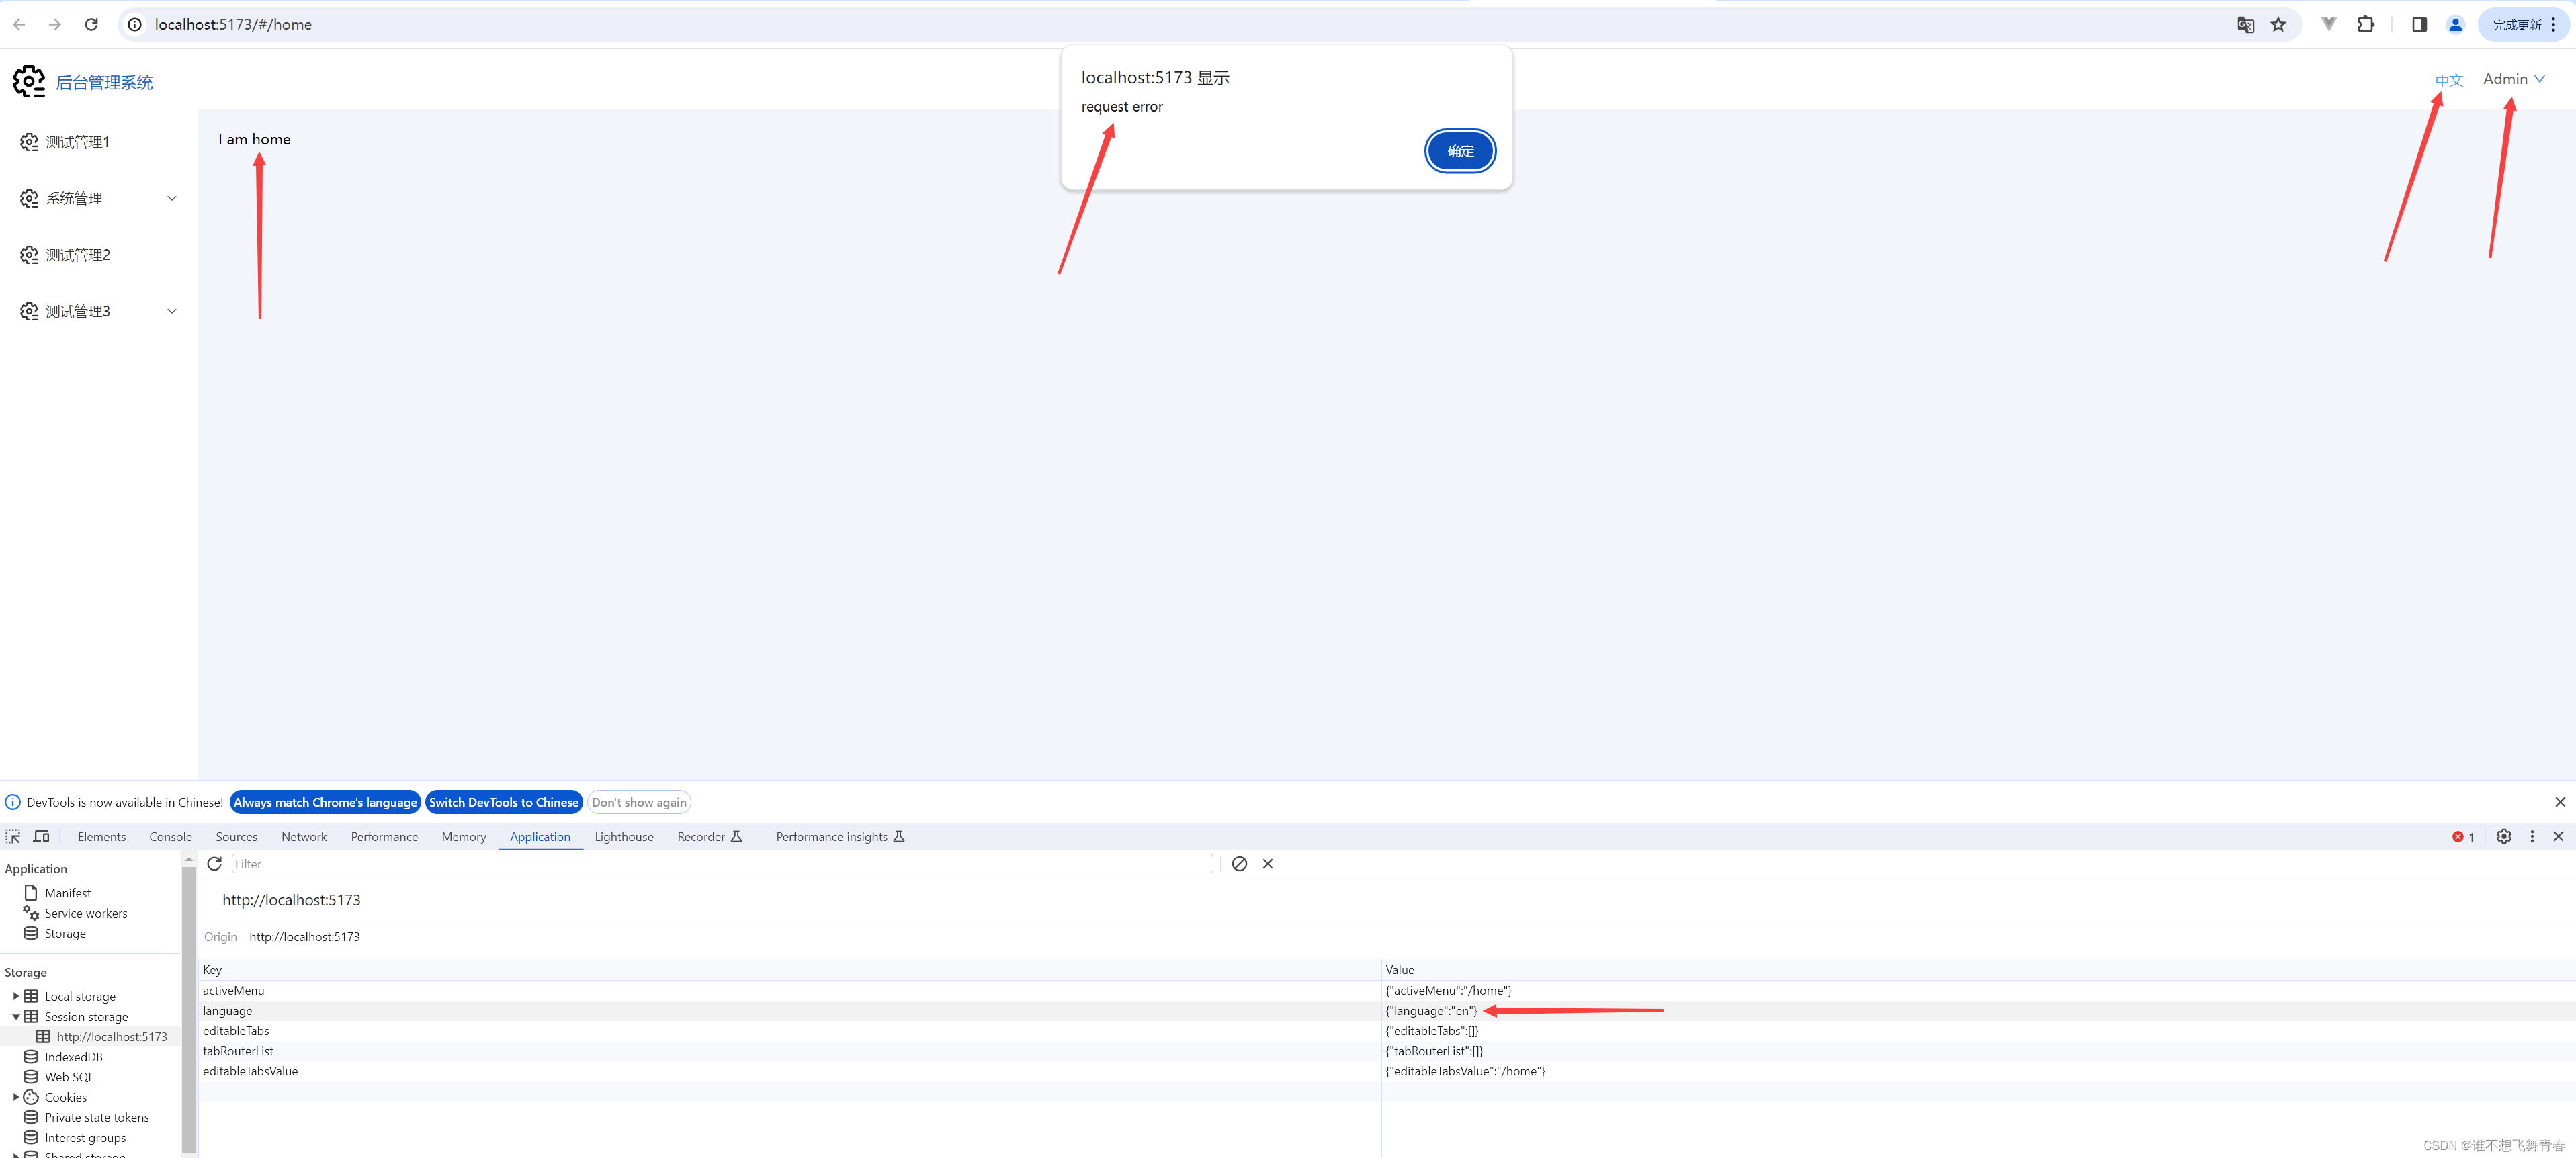
Task: Click the 系统管理 gear icon
Action: coord(29,198)
